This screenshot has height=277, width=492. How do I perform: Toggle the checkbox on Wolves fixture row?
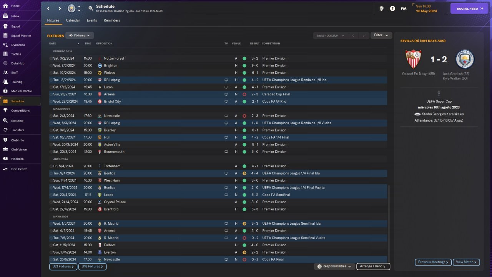(x=51, y=73)
